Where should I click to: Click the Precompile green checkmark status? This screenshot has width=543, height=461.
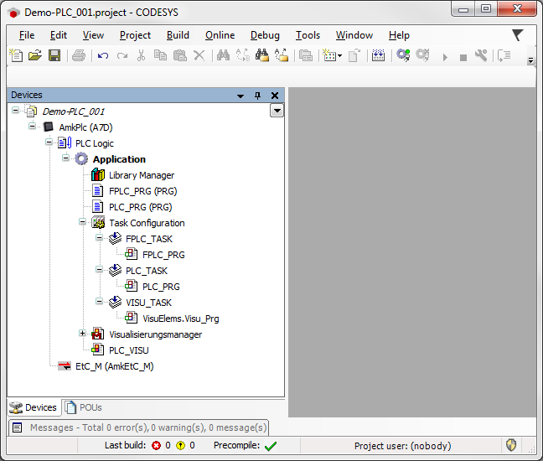270,446
